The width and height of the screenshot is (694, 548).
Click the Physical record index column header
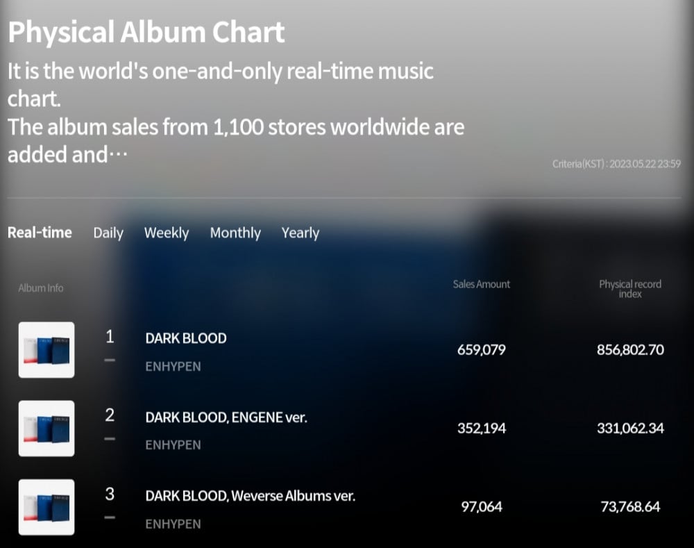pyautogui.click(x=630, y=289)
